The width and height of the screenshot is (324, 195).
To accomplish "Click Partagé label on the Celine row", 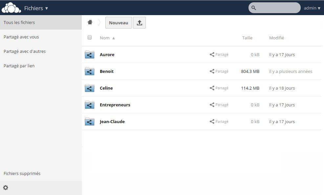I will tap(222, 88).
